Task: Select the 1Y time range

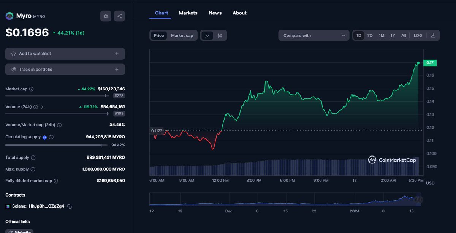Action: coord(393,35)
